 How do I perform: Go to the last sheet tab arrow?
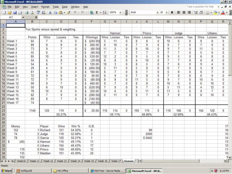coord(12,161)
